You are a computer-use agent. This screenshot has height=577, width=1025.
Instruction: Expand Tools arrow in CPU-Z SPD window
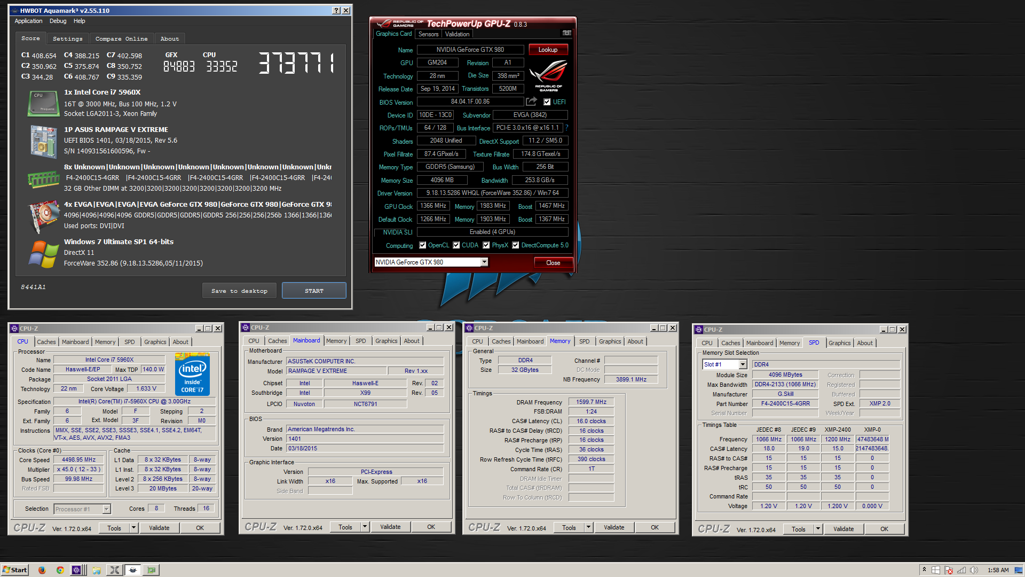tap(818, 529)
